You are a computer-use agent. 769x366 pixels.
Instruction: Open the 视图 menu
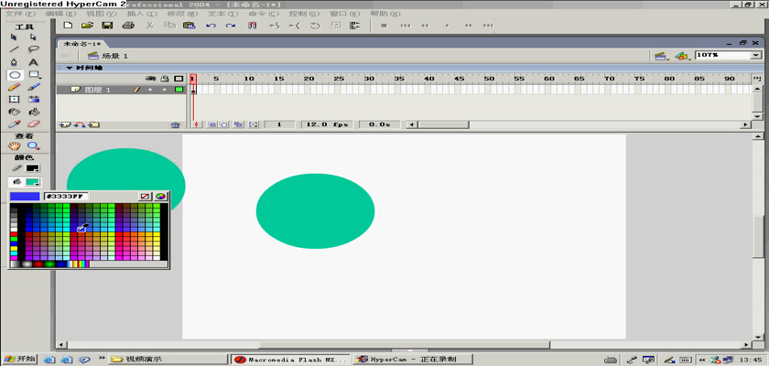tap(101, 13)
